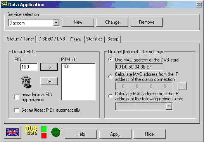The height and width of the screenshot is (142, 204).
Task: Enable hexadecimal PID appearance checkbox
Action: (17, 97)
